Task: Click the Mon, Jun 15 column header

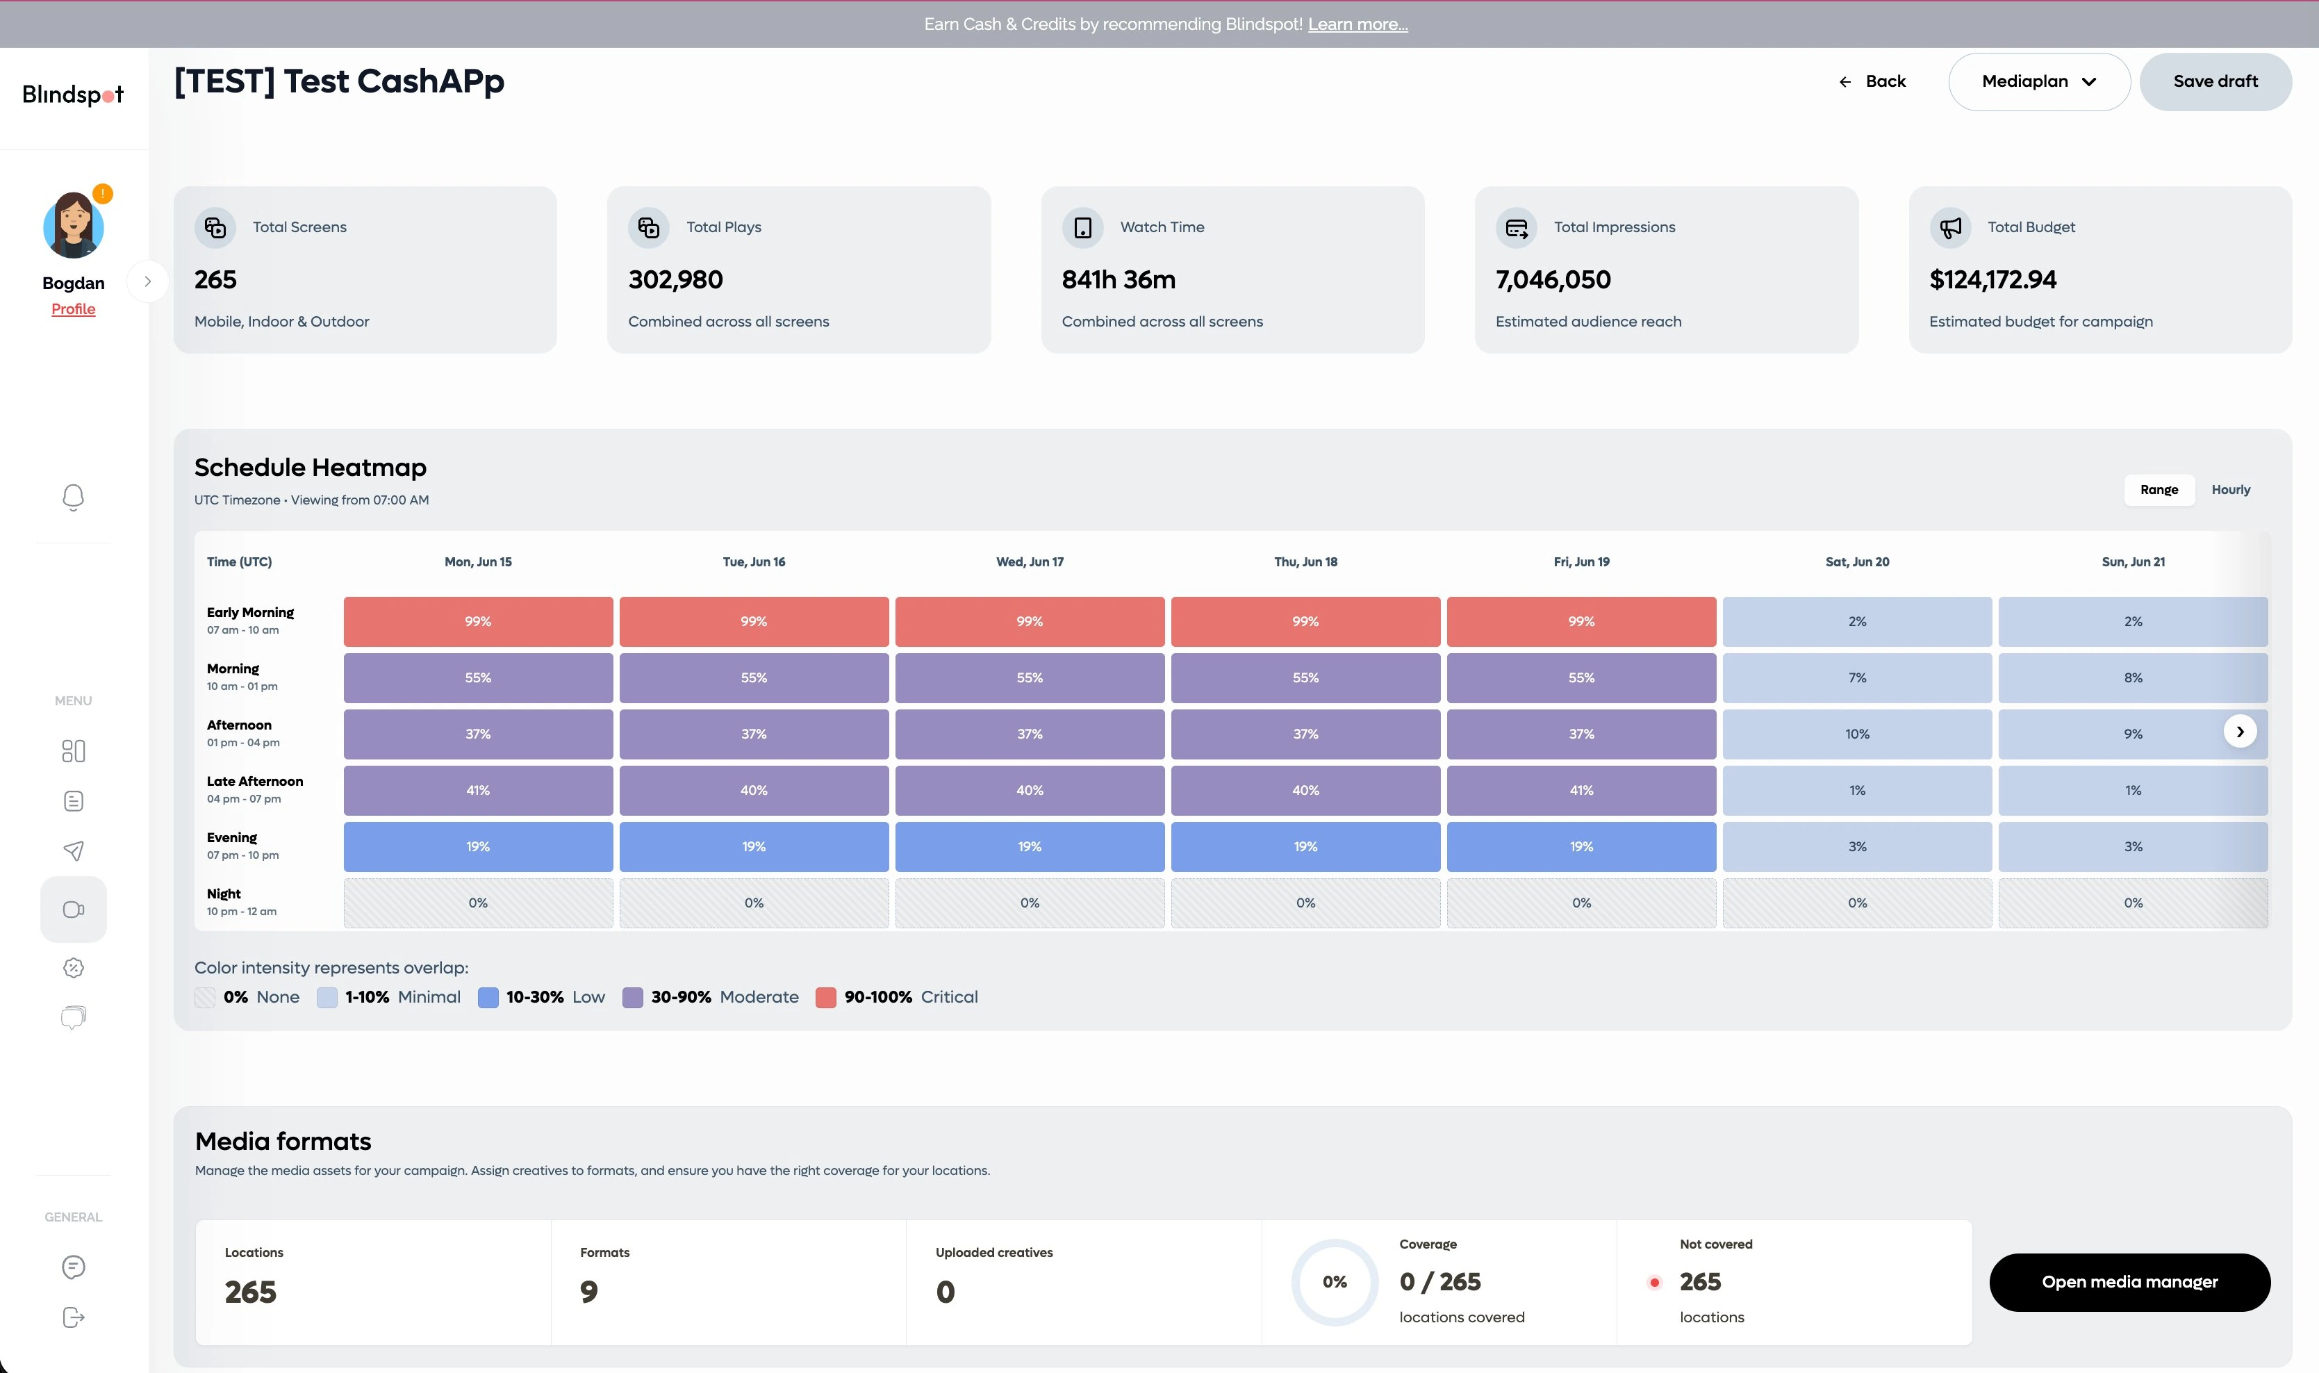Action: [478, 561]
